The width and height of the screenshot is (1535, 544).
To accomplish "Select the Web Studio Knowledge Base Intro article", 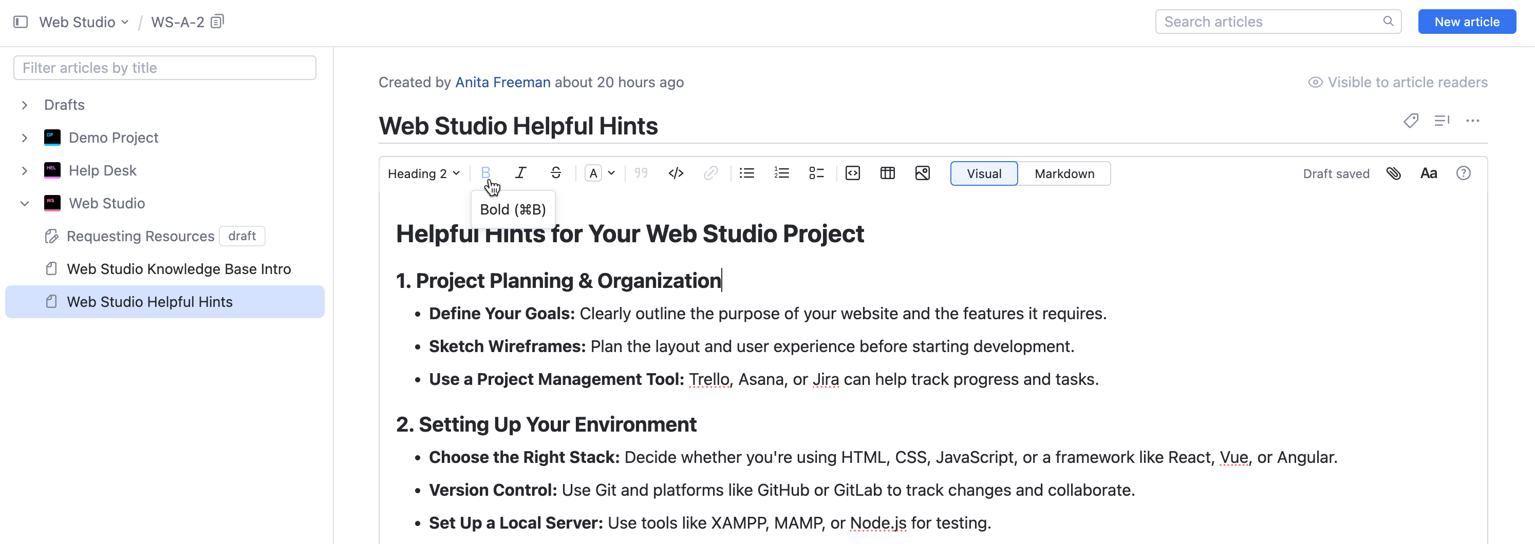I will [179, 268].
